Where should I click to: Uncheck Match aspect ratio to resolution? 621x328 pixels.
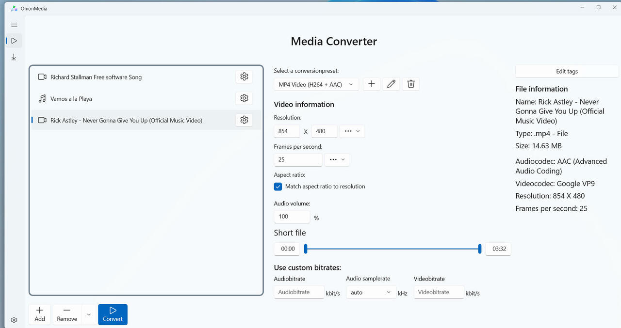click(278, 187)
